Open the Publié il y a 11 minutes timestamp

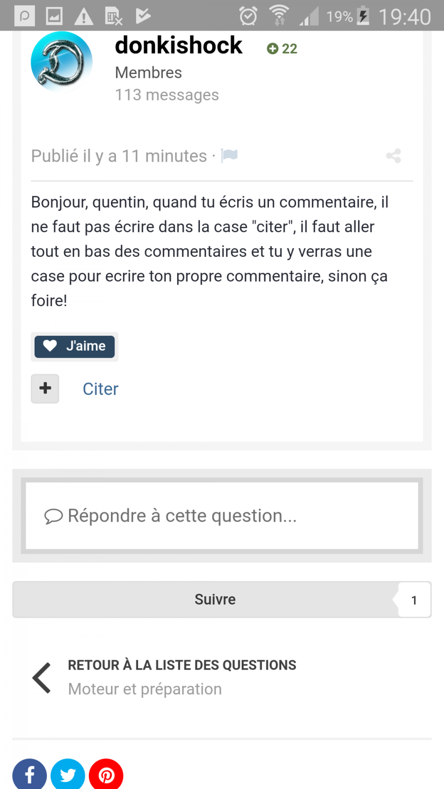pos(119,156)
